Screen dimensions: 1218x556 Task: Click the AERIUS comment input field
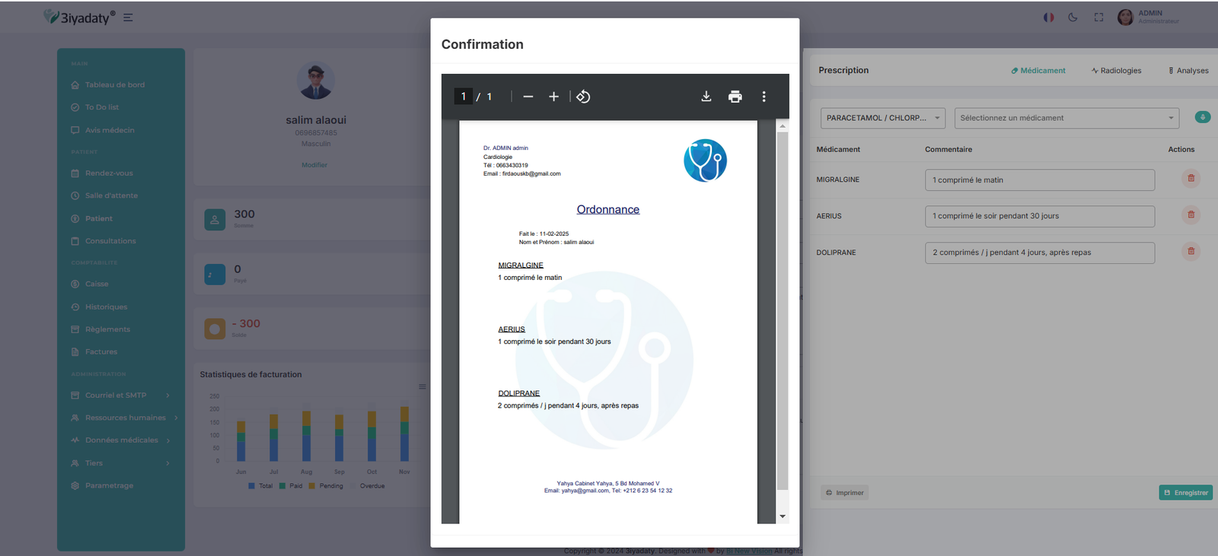[x=1039, y=216]
